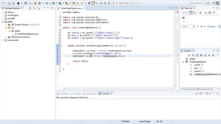Open the Back history dropdown arrow
Viewport: 221px width, 124px height.
[134, 3]
